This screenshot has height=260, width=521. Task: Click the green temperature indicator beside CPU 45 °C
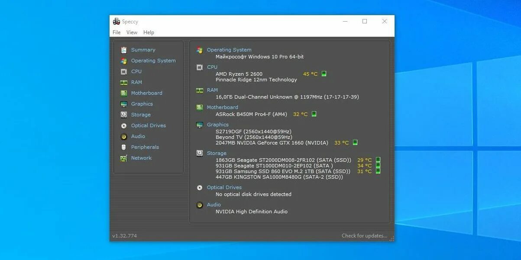point(324,74)
